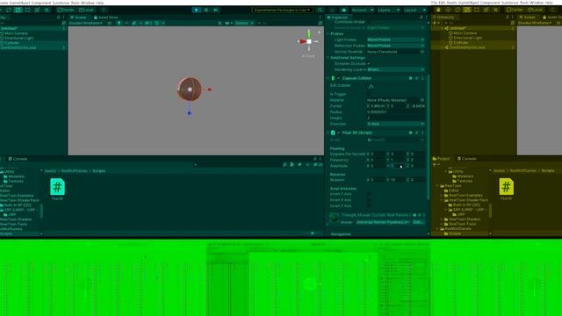562x316 pixels.
Task: Open object picker for Anchor Override
Action: point(422,52)
